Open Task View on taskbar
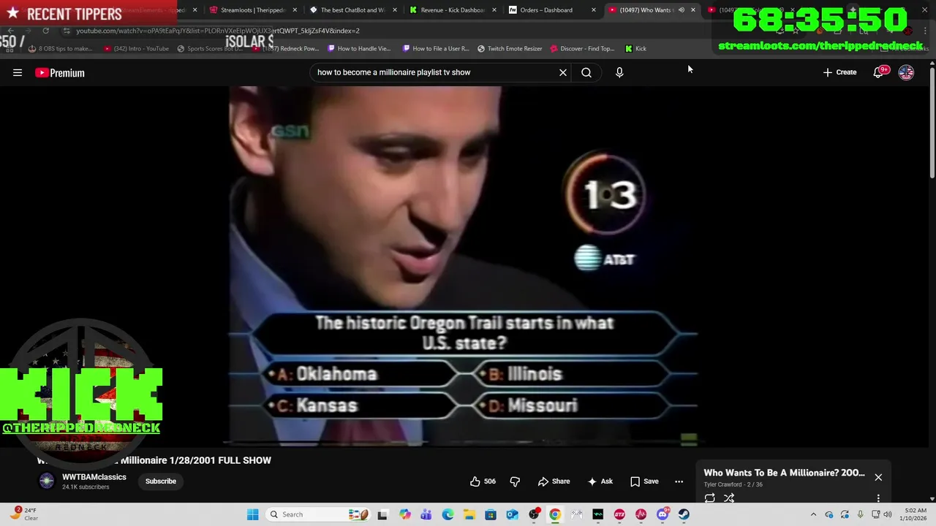Viewport: 936px width, 526px height. [x=382, y=514]
